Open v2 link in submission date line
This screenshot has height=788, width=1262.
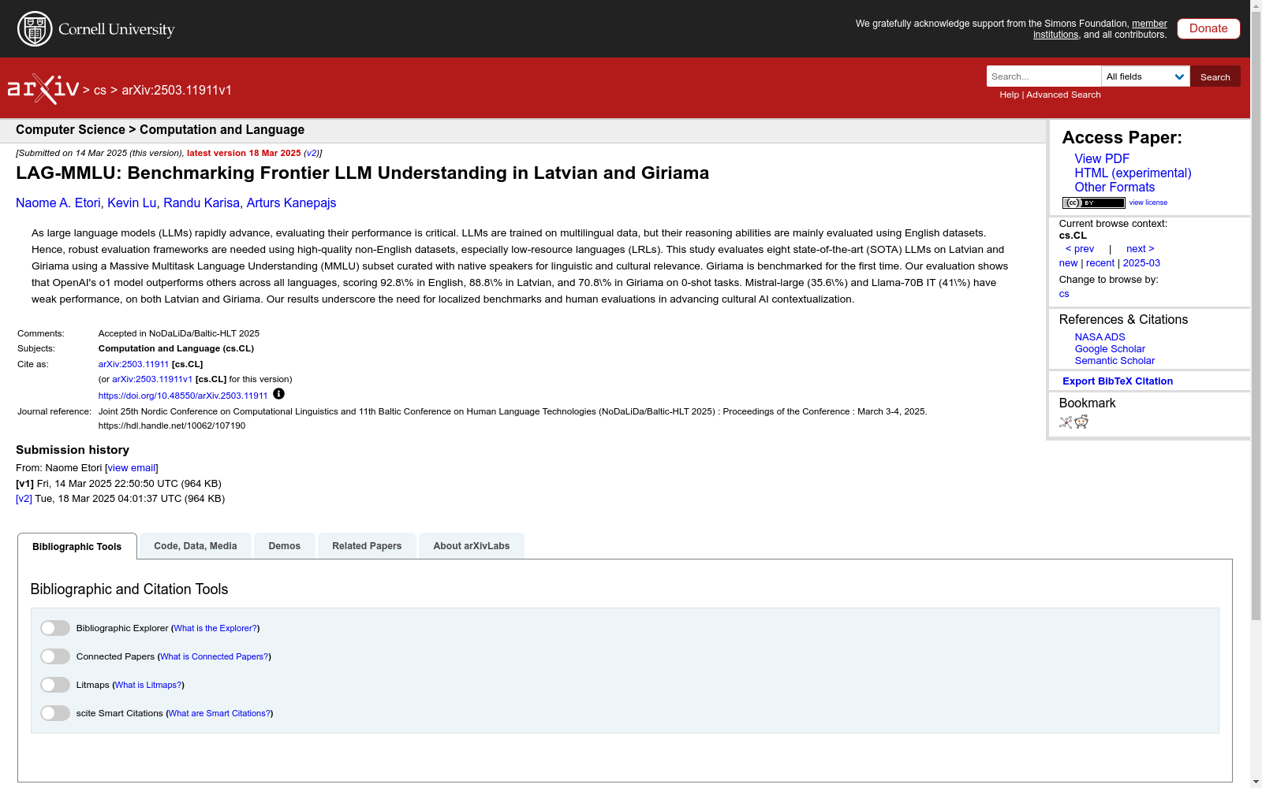point(312,154)
